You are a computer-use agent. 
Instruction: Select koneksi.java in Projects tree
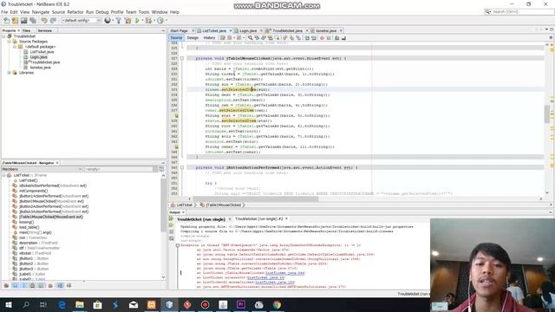click(40, 68)
